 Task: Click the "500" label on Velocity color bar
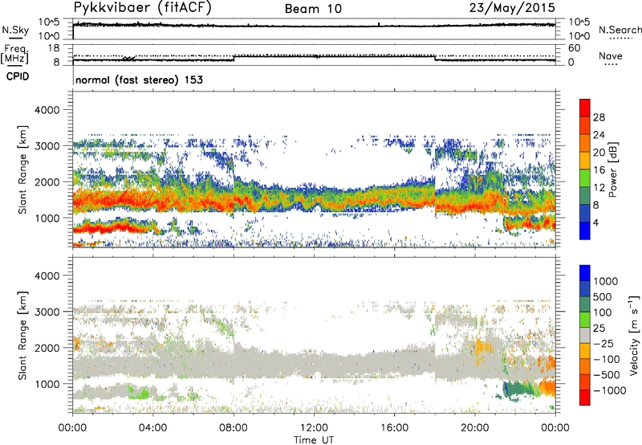coord(603,296)
